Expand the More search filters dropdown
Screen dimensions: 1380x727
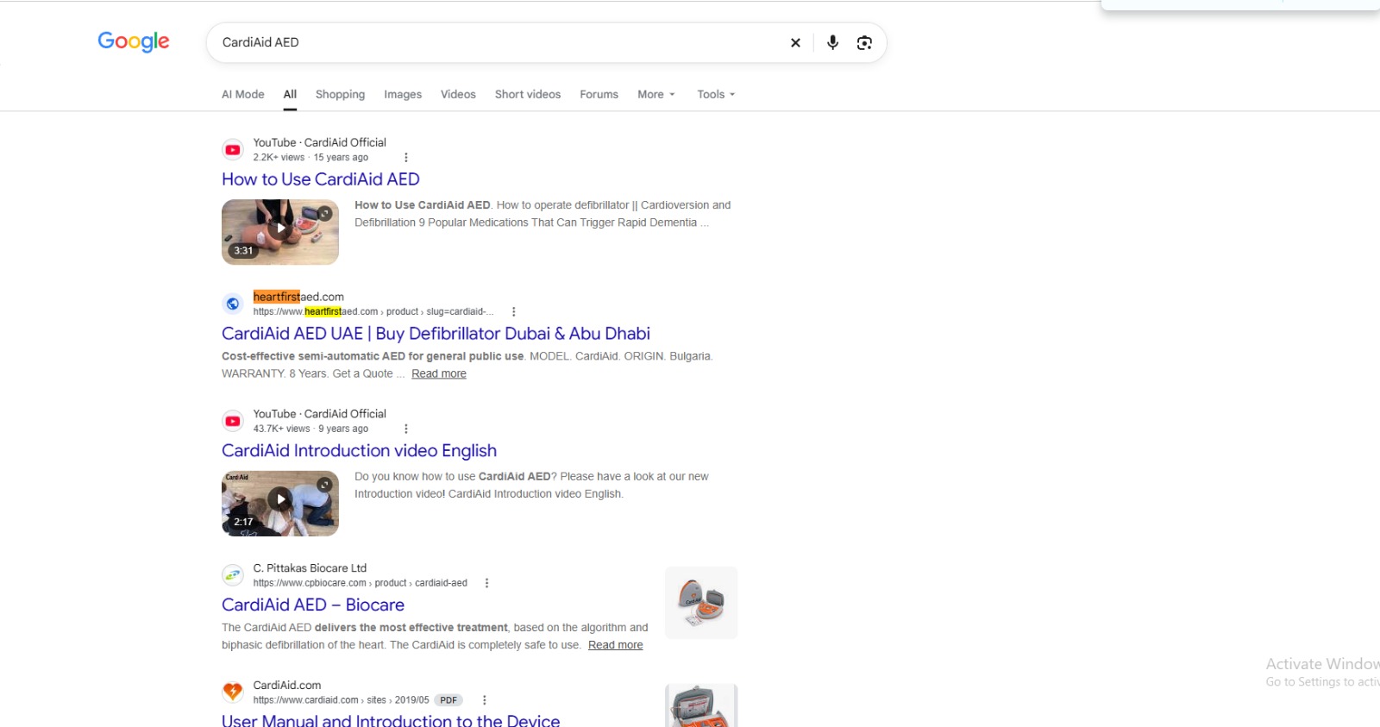656,94
